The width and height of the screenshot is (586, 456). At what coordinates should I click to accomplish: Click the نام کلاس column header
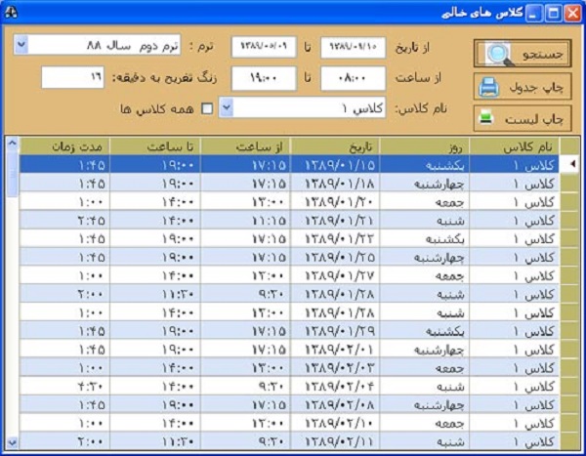[517, 145]
